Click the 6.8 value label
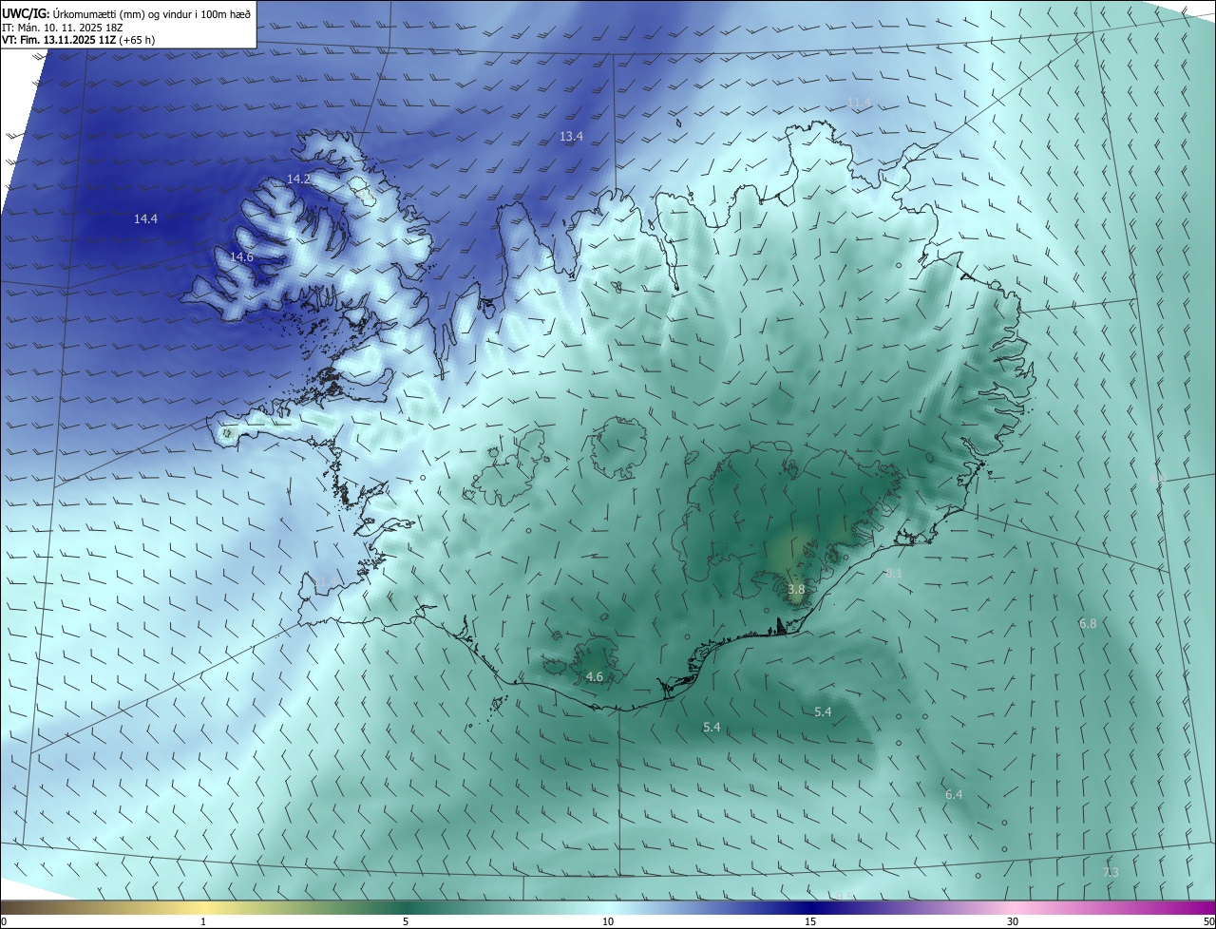Viewport: 1216px width, 929px height. (1088, 623)
